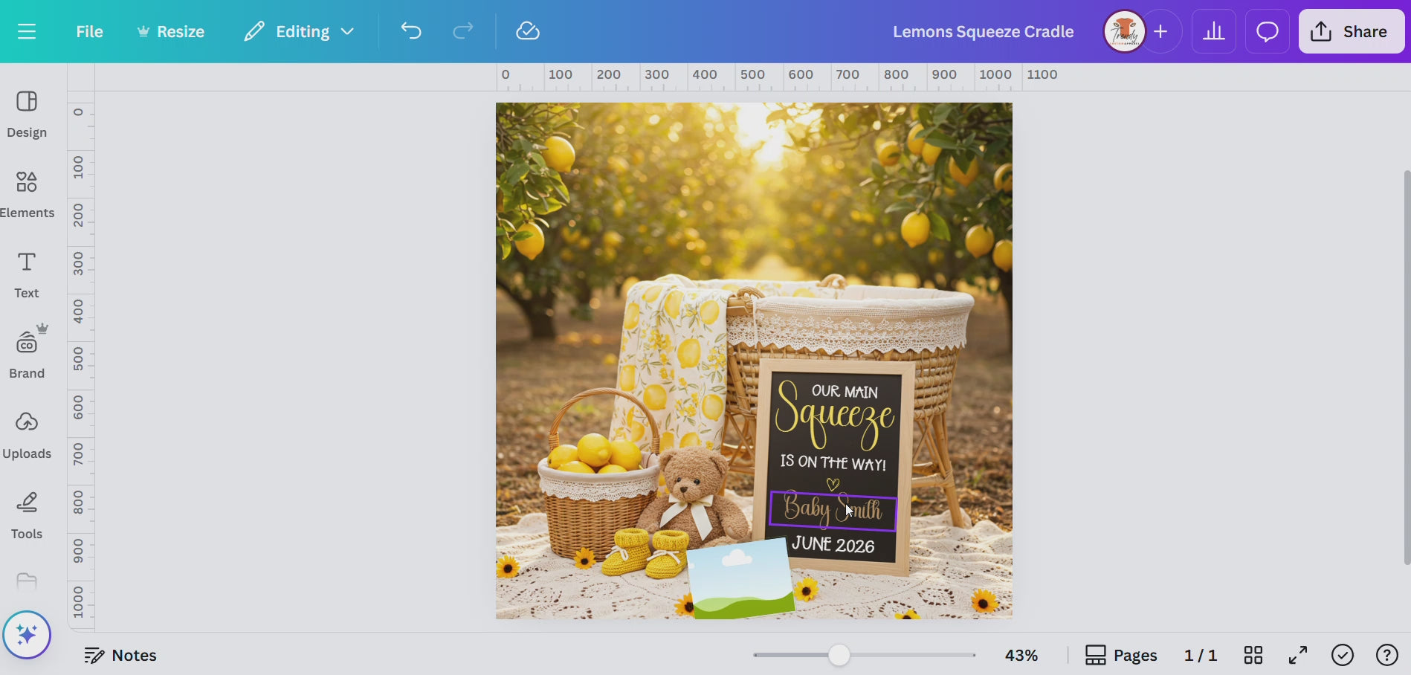Open the Tools panel
This screenshot has height=675, width=1411.
(27, 515)
